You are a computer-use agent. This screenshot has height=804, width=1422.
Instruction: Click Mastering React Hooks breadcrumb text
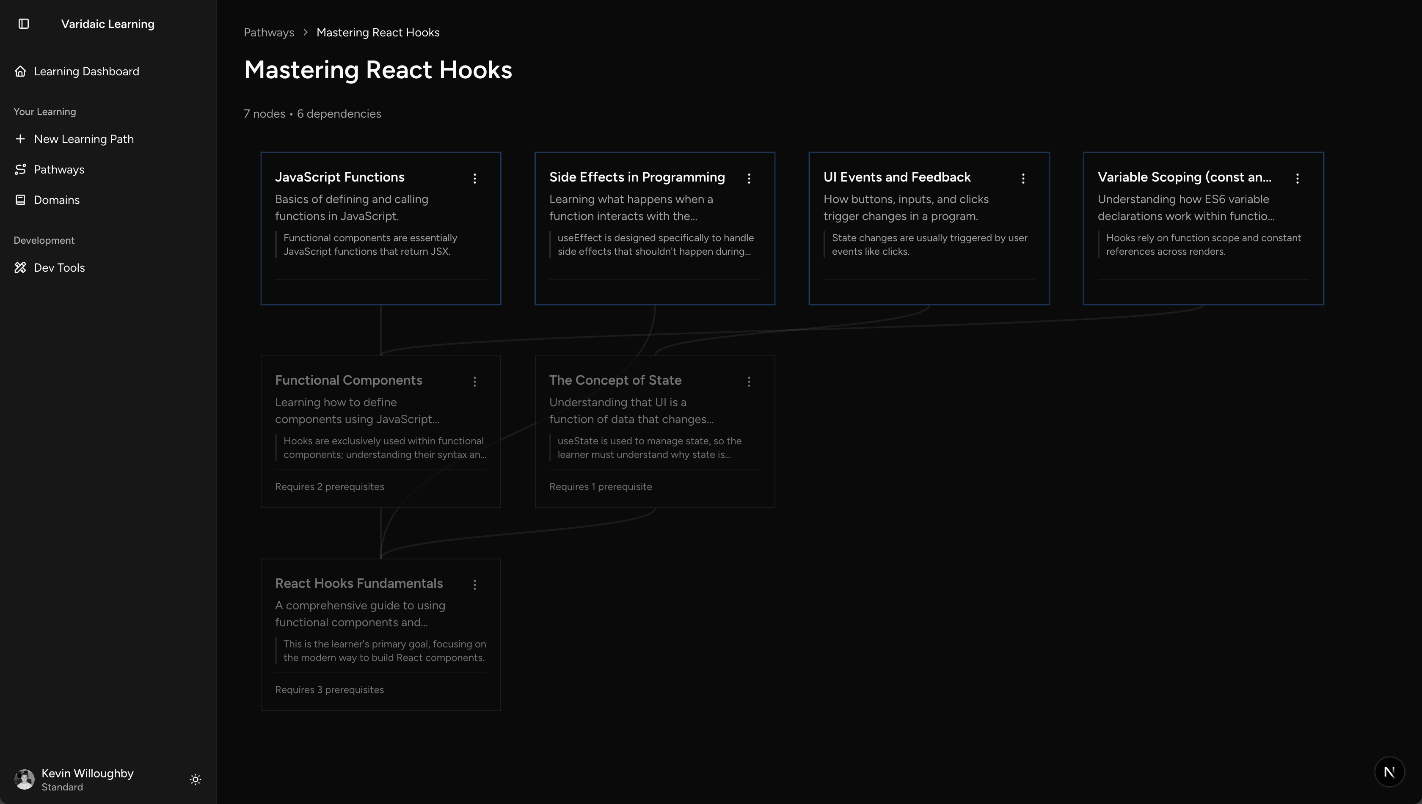coord(378,33)
